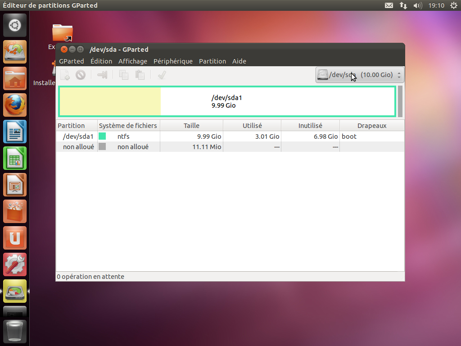
Task: Open the Affichage menu
Action: tap(132, 61)
